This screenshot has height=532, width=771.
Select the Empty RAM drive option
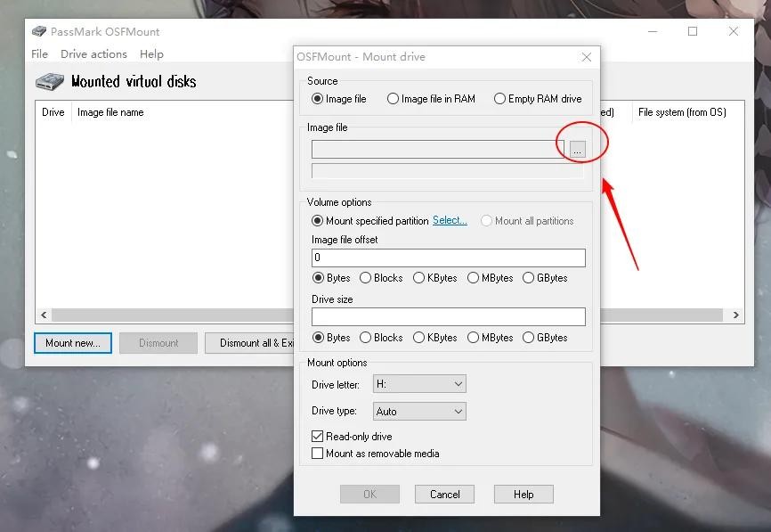(x=499, y=99)
